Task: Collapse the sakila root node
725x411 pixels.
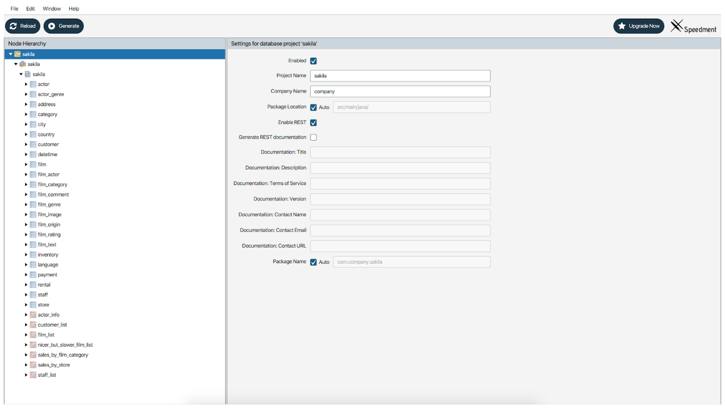Action: pos(10,54)
